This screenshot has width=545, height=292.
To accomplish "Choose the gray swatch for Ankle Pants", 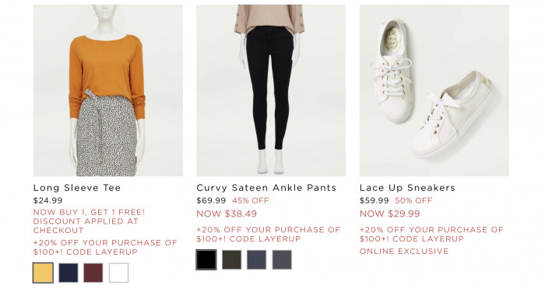I will pos(282,259).
